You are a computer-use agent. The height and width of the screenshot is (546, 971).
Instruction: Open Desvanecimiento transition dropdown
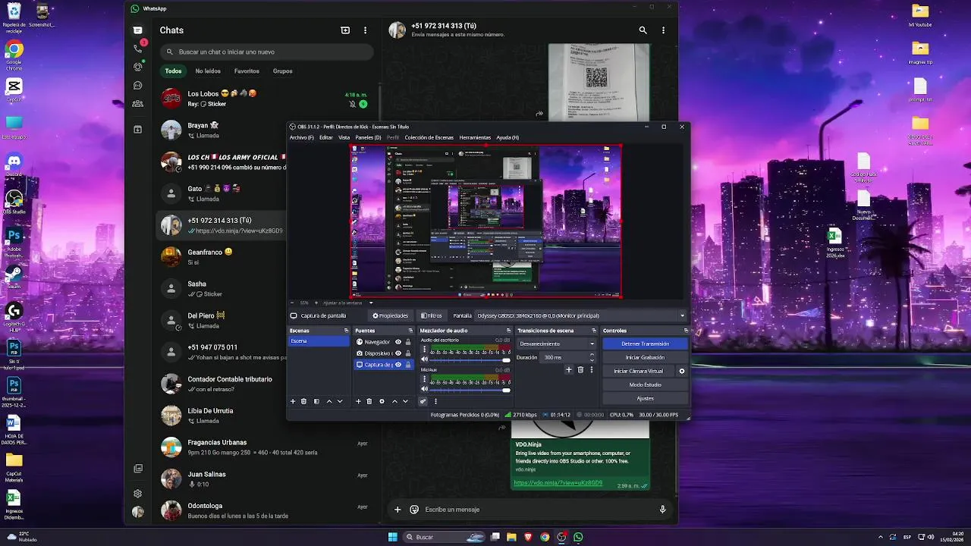click(556, 344)
